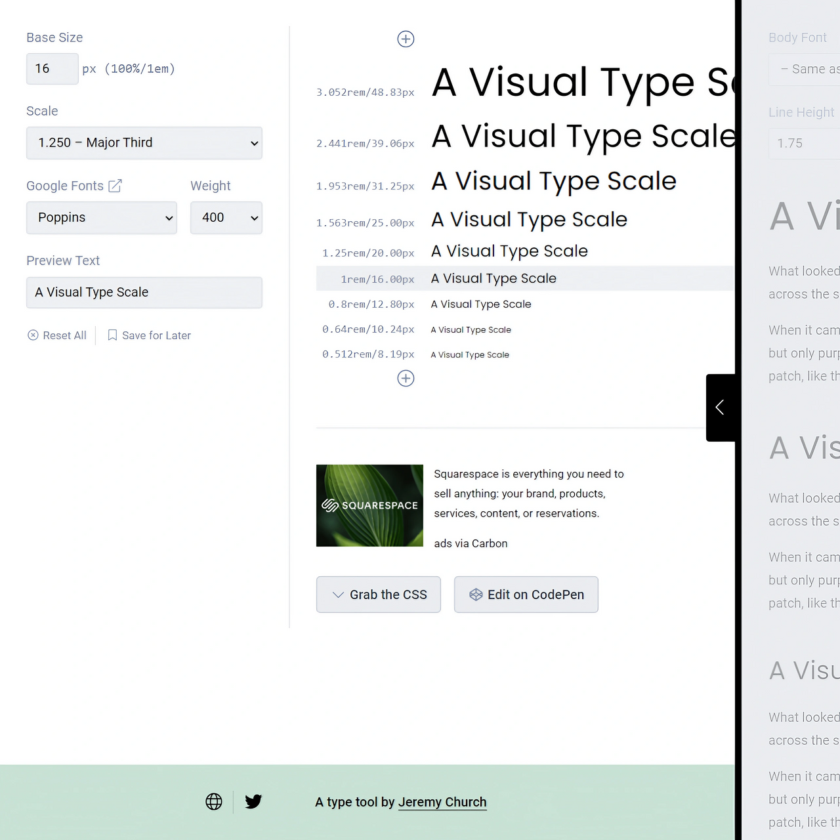Screen dimensions: 840x840
Task: Click the Squarespace ad thumbnail image
Action: 369,505
